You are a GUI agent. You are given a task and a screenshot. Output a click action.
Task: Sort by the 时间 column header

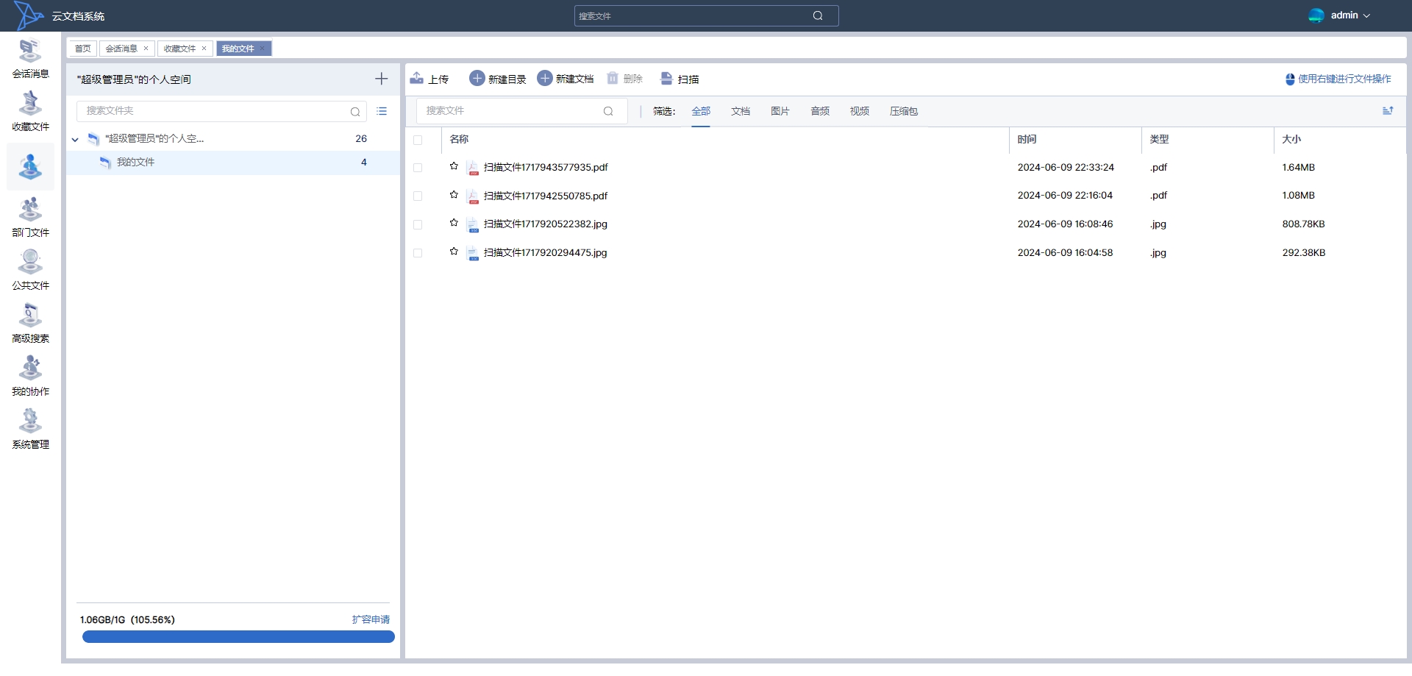[1027, 139]
